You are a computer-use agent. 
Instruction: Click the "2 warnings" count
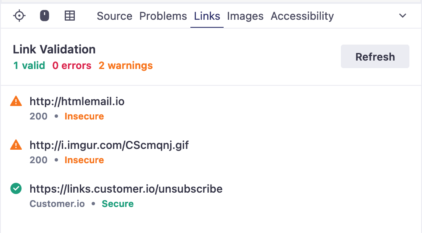[x=126, y=66]
